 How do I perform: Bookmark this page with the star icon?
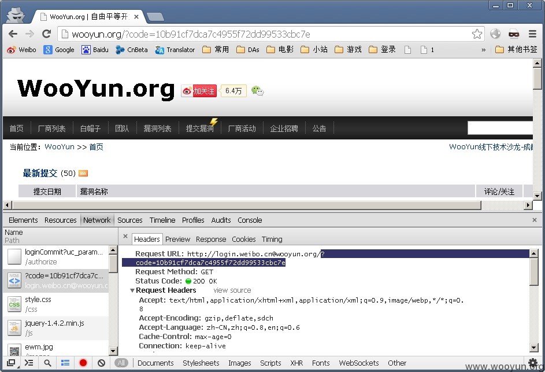tap(477, 34)
